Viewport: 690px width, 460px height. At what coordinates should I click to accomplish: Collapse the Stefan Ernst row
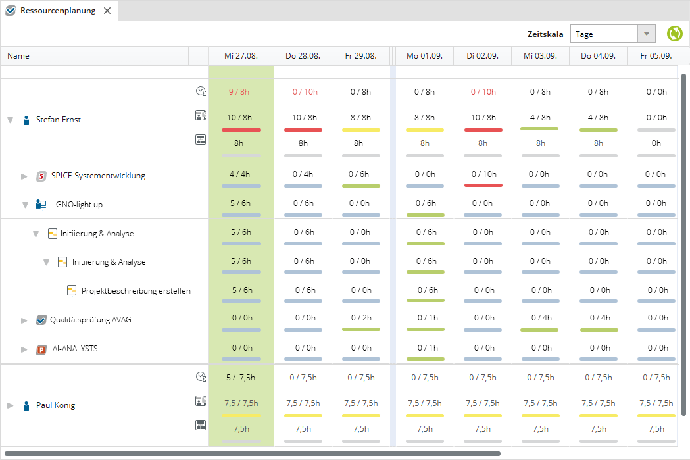tap(10, 120)
